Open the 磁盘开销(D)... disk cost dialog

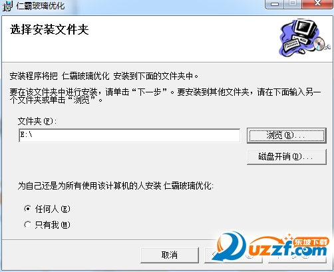pos(287,157)
